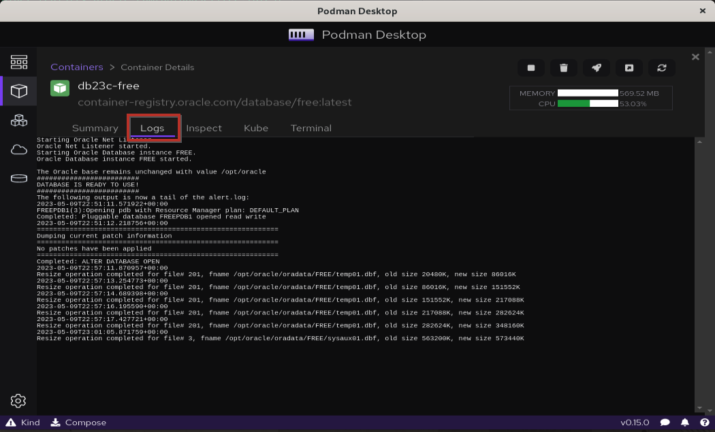This screenshot has width=715, height=432.
Task: Delete the db23c-free container
Action: [x=564, y=67]
